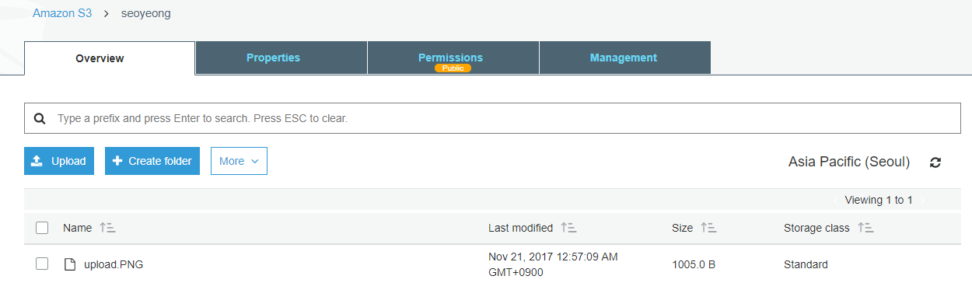
Task: Click the plus icon on Create folder
Action: tap(117, 161)
